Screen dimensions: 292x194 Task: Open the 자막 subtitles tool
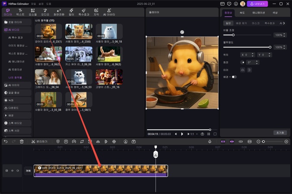pyautogui.click(x=96, y=12)
